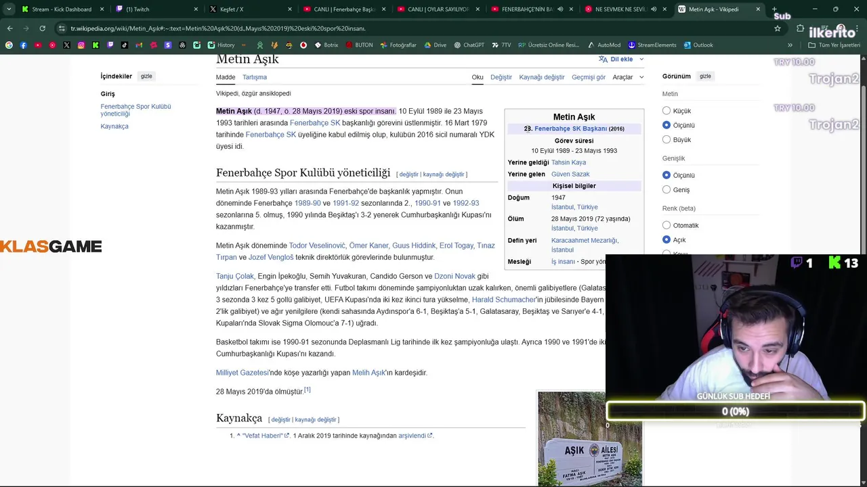
Task: Open the Drive bookmark
Action: coord(435,45)
